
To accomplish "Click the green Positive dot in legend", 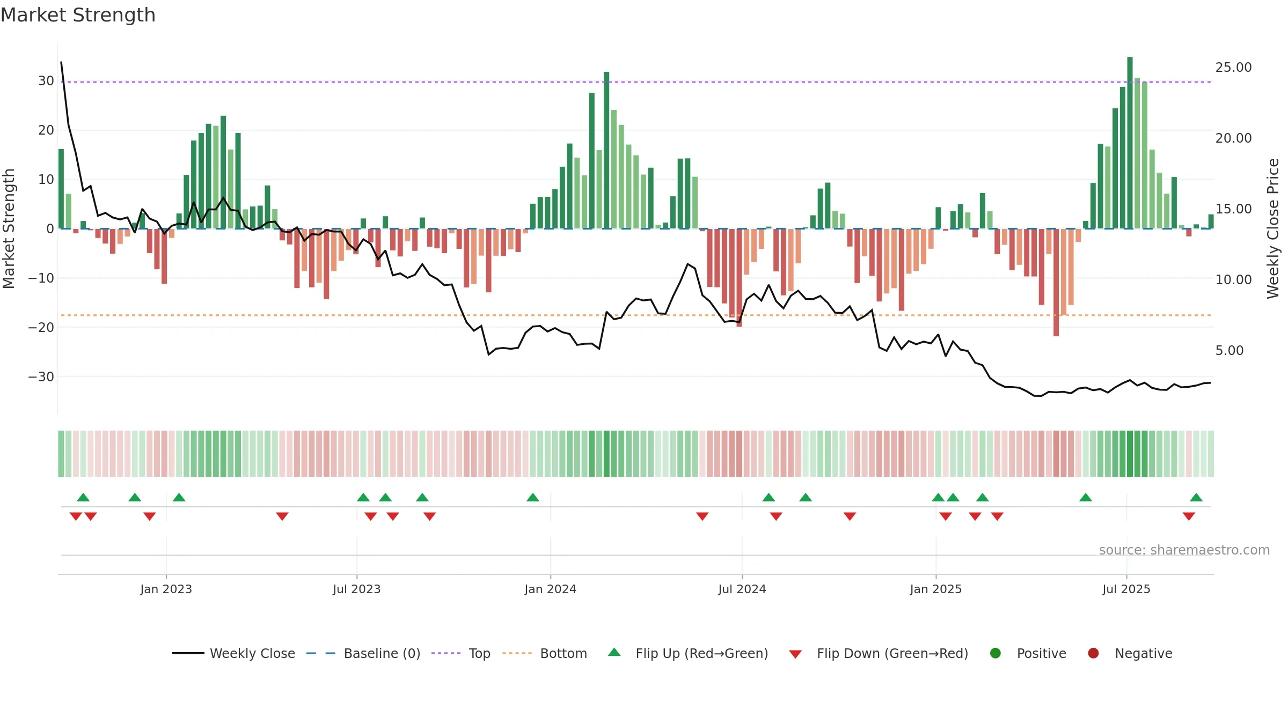I will pyautogui.click(x=996, y=653).
